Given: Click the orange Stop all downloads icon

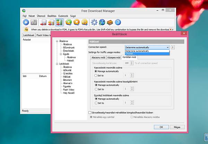Looking at the screenshot, I should pos(77,22).
